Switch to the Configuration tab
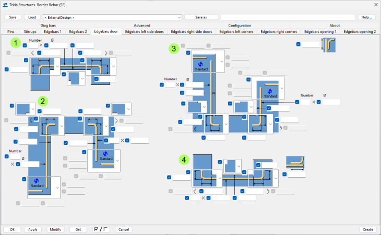Screen dimensions: 381x235 tap(240, 25)
